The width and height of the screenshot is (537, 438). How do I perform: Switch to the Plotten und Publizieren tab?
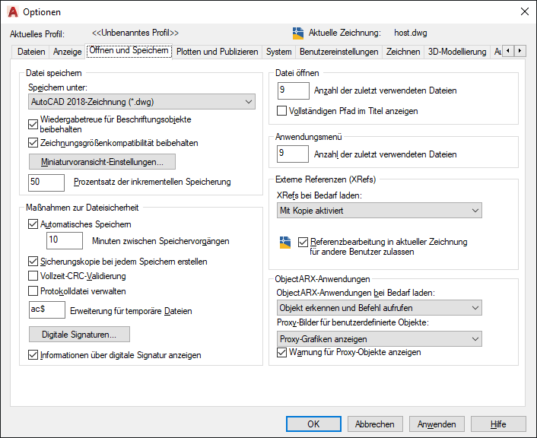(218, 52)
